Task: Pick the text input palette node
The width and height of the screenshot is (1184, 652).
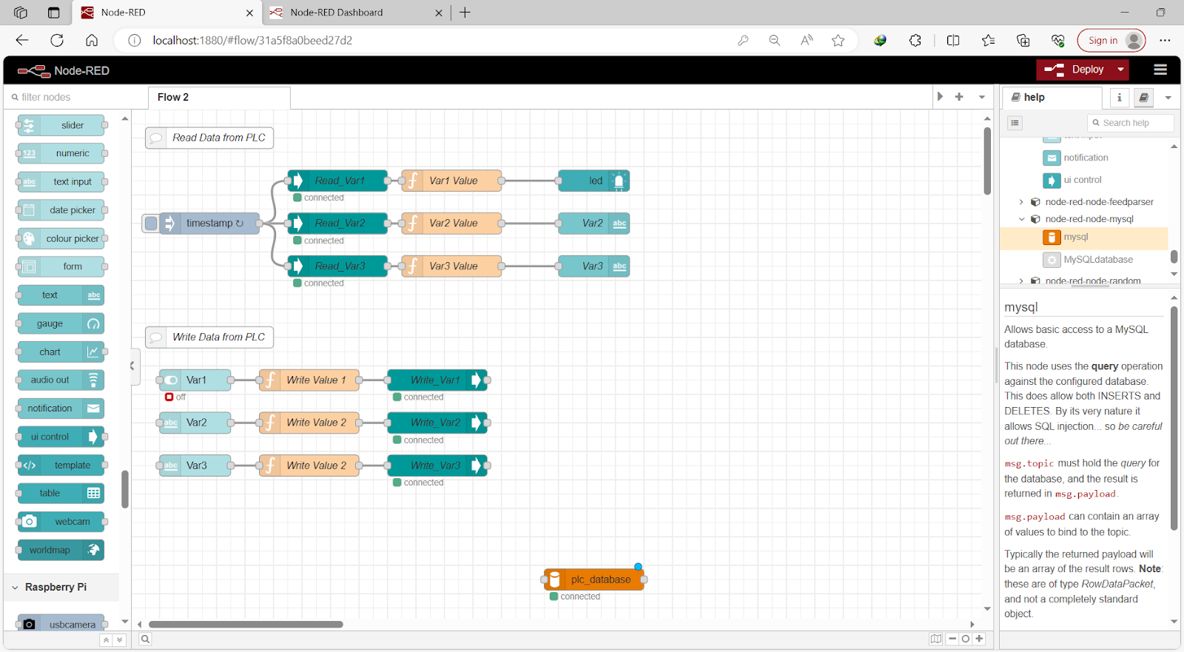Action: (61, 182)
